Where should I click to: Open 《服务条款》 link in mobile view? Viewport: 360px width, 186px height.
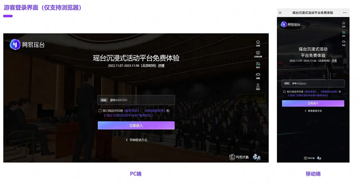[x=310, y=92]
